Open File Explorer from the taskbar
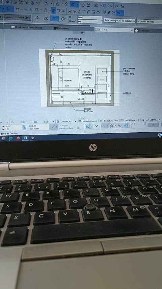Viewport: 162px width, 289px height. coord(4,138)
